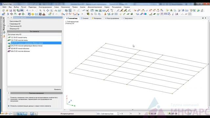This screenshot has width=210, height=118.
Task: Click the load case stepper arrows
Action: click(x=118, y=114)
